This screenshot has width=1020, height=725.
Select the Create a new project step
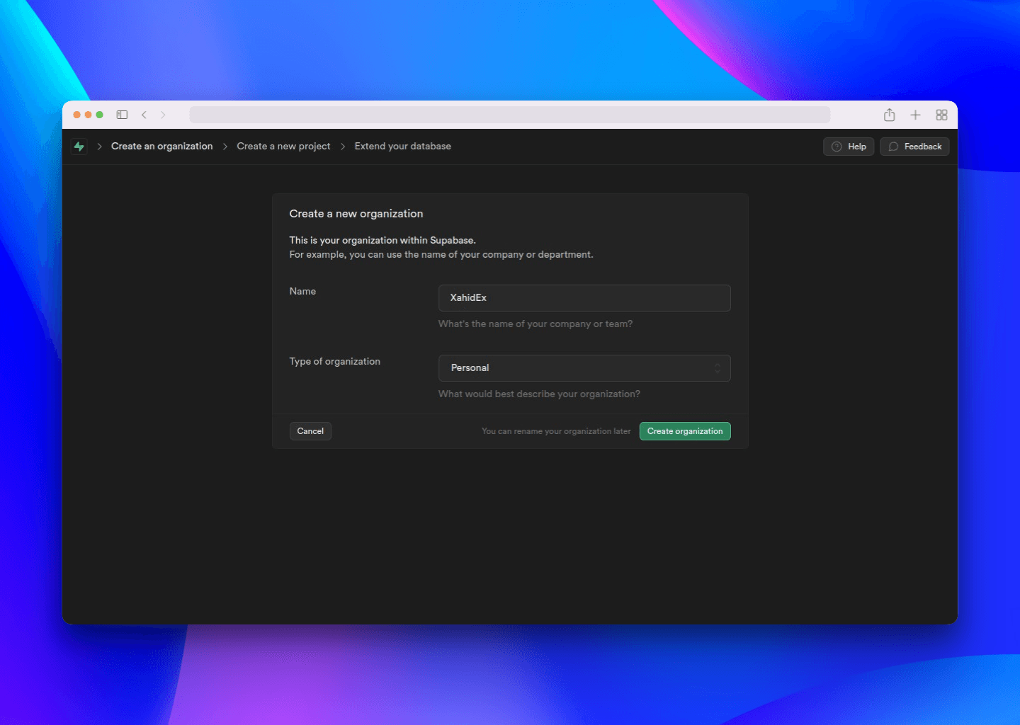(x=283, y=147)
